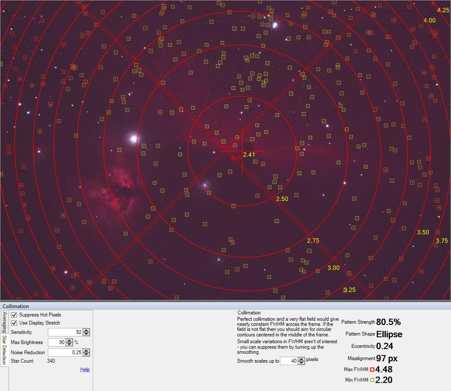This screenshot has height=391, width=451.
Task: Decrease Smooth scales value with down arrow
Action: (x=301, y=363)
